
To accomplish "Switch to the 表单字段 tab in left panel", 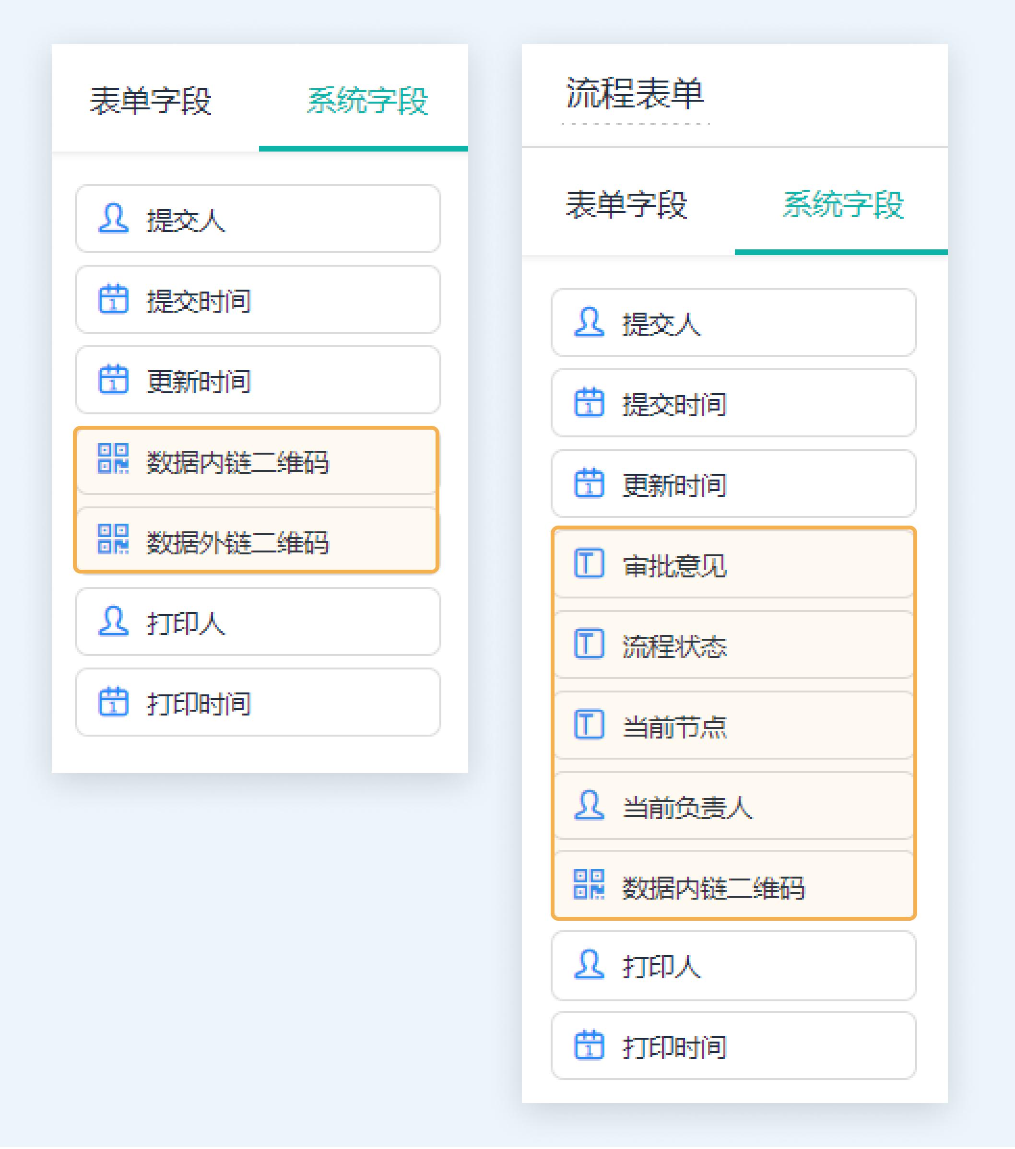I will tap(152, 100).
